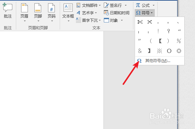The height and width of the screenshot is (129, 195).
Task: Click the Ω 符号 symbol button
Action: tap(145, 13)
